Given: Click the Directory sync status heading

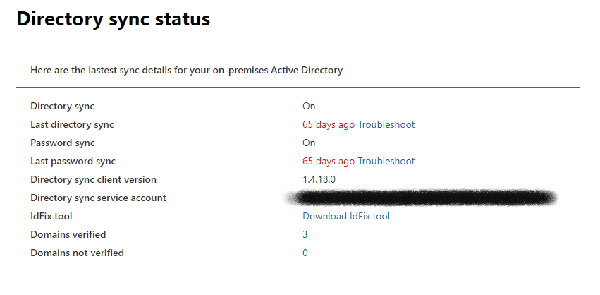Looking at the screenshot, I should point(114,20).
